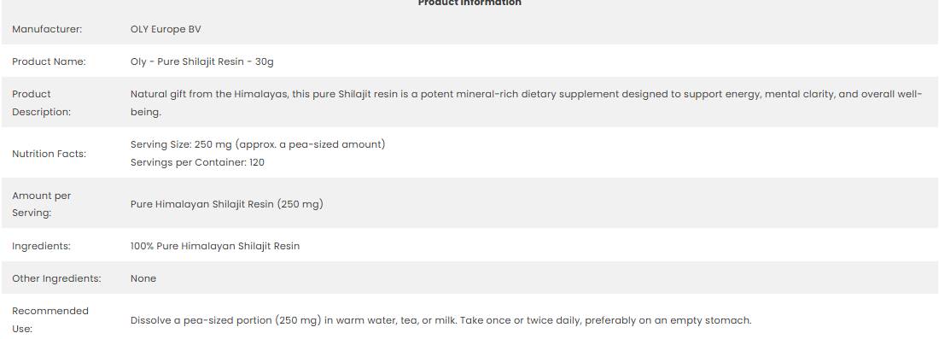Select the Manufacturer label
The height and width of the screenshot is (339, 939).
click(x=47, y=29)
